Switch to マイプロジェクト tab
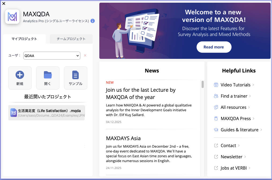Viewport: 272px width, 180px height. [24, 39]
